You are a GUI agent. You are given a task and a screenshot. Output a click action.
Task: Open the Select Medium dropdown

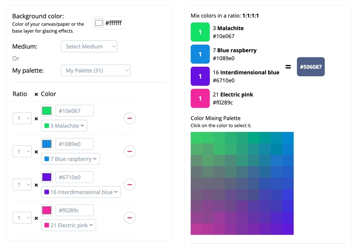click(x=89, y=46)
